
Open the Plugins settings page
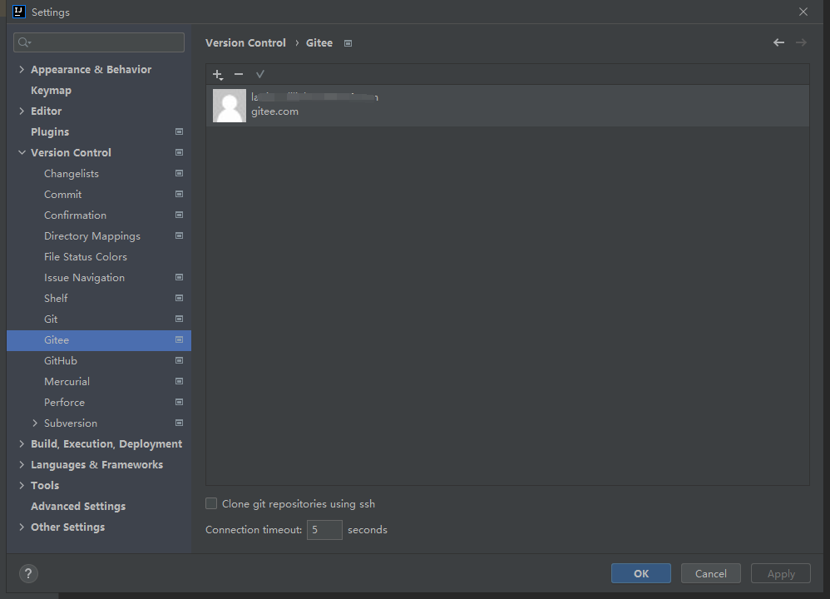50,132
